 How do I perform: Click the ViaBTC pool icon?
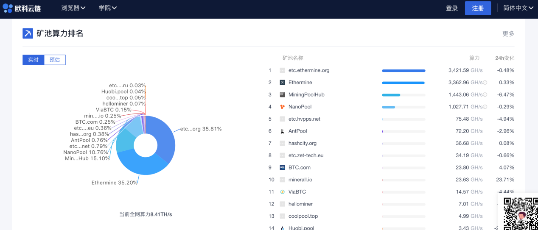pos(283,192)
